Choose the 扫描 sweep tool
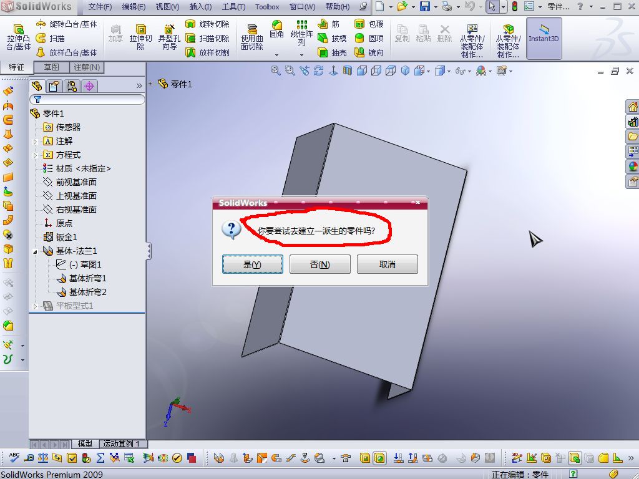Image resolution: width=639 pixels, height=479 pixels. tap(51, 38)
